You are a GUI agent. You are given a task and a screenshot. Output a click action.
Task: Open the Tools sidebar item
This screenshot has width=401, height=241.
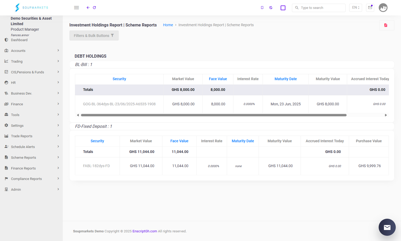click(x=32, y=115)
